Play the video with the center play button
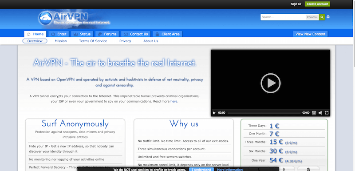The image size is (355, 171). (271, 83)
